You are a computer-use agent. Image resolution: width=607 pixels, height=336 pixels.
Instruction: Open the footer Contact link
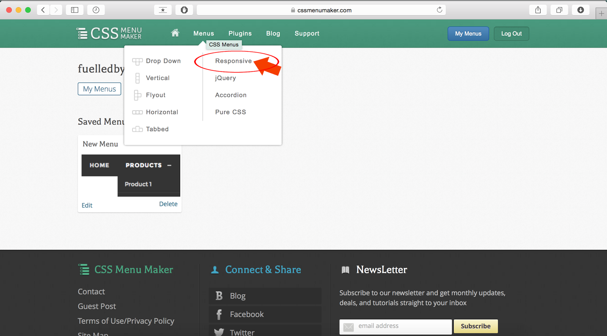[x=91, y=292]
